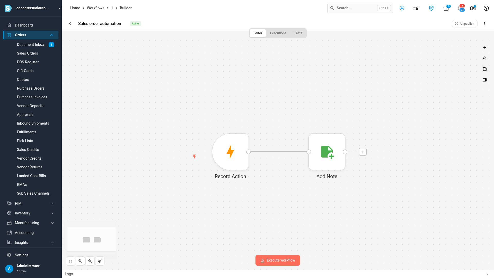Open the gift box updates icon
Viewport: 494px width, 278px height.
pyautogui.click(x=446, y=8)
